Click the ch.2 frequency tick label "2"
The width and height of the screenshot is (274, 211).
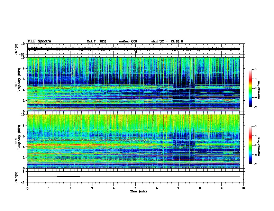pos(24,158)
